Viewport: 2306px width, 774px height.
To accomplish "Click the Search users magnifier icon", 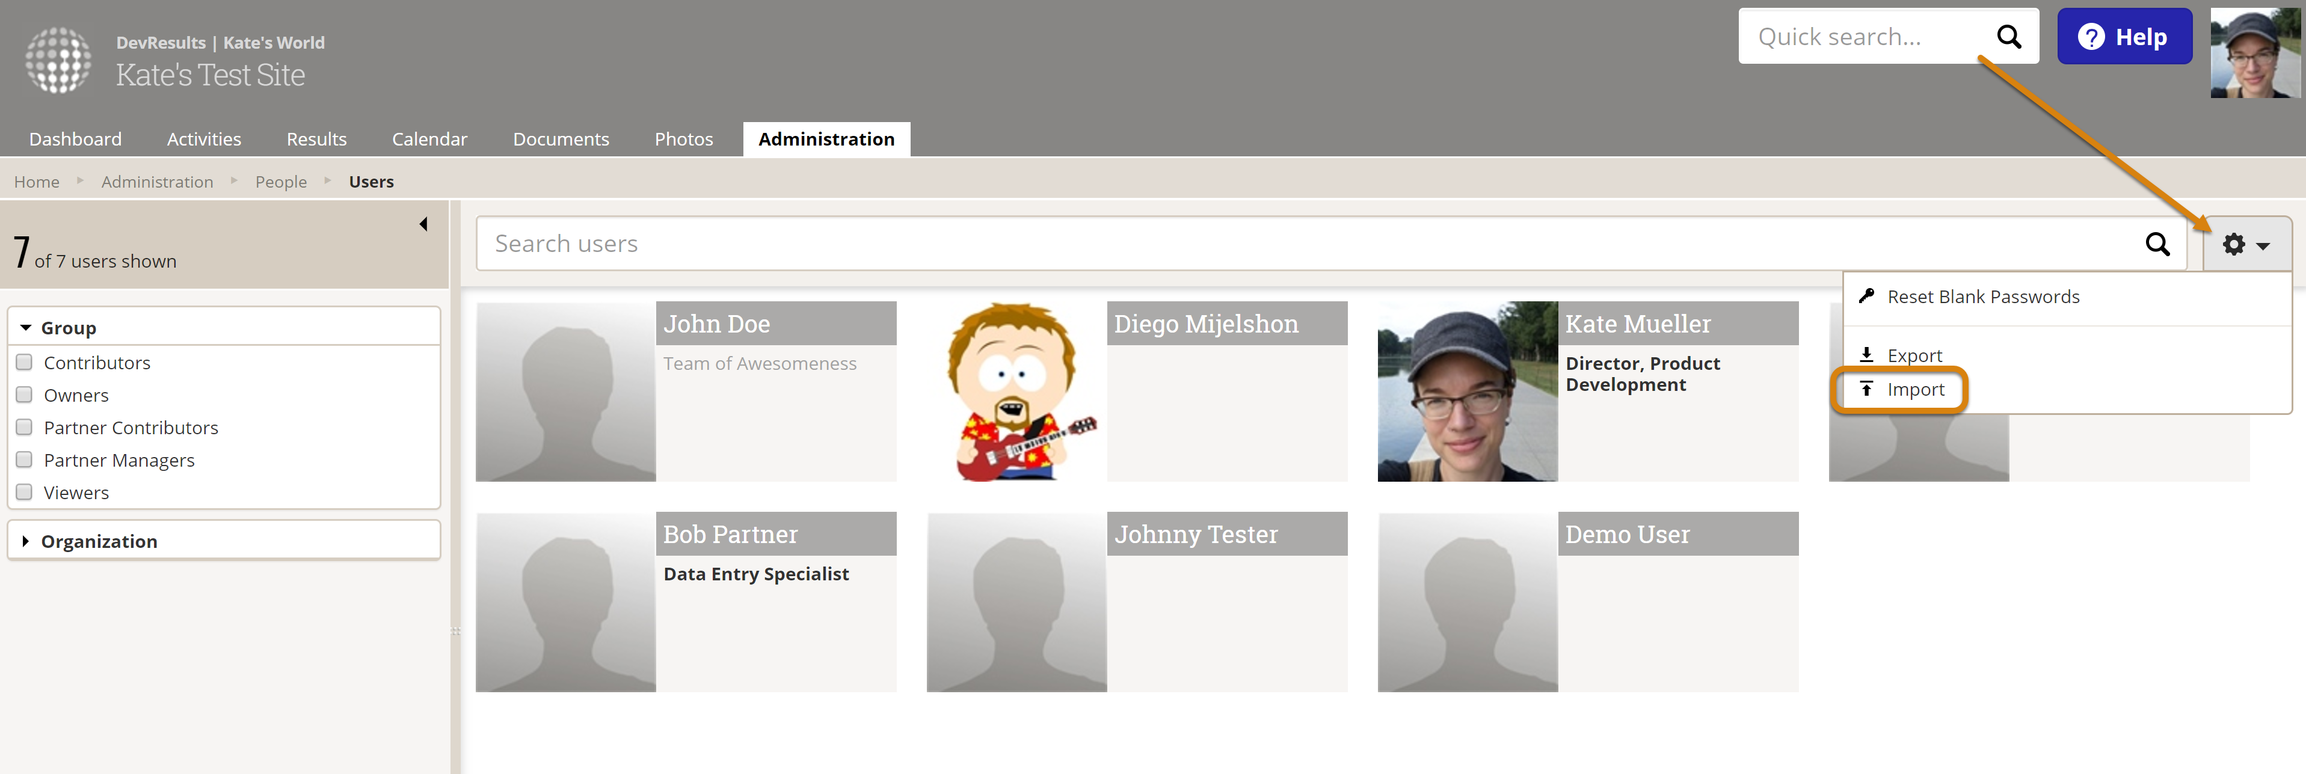I will (2157, 244).
